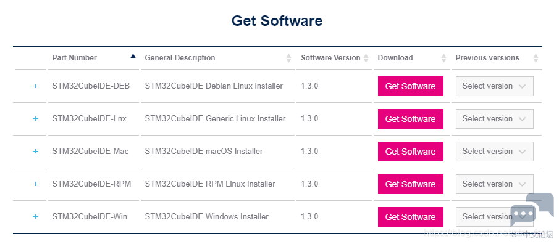This screenshot has width=559, height=244.
Task: Sort by Previous versions arrows
Action: point(536,58)
